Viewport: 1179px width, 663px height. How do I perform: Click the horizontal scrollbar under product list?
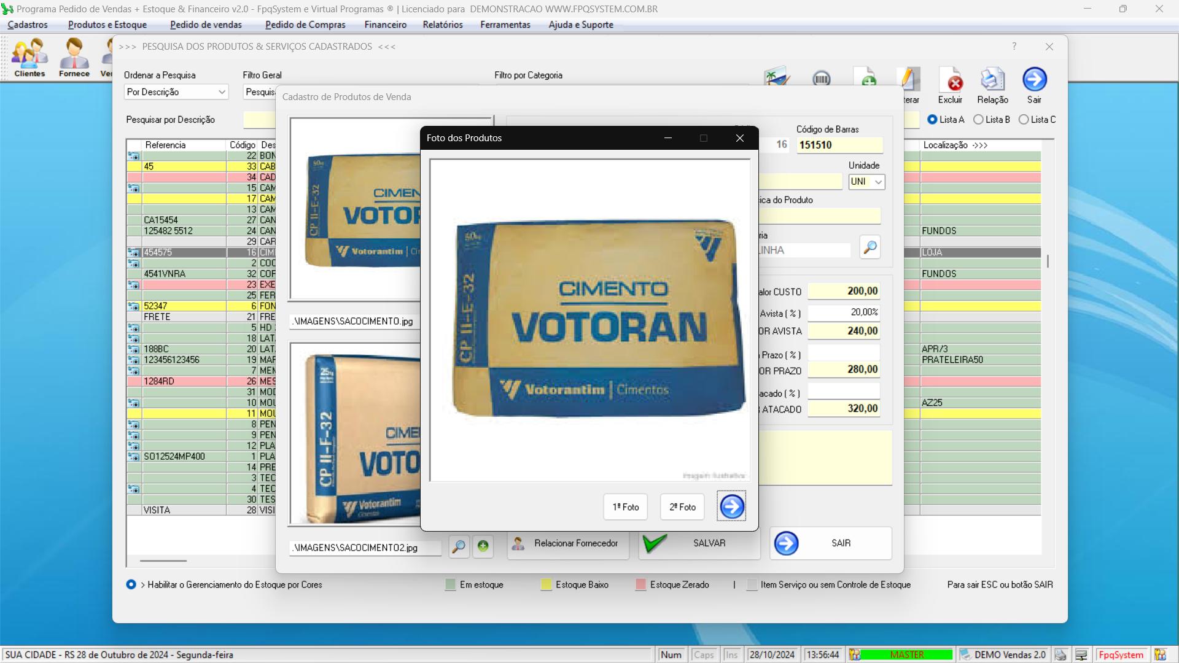(x=163, y=560)
